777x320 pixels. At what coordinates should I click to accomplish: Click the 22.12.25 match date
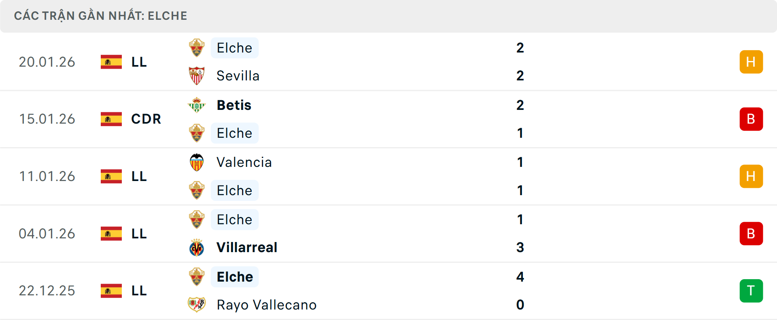click(47, 291)
